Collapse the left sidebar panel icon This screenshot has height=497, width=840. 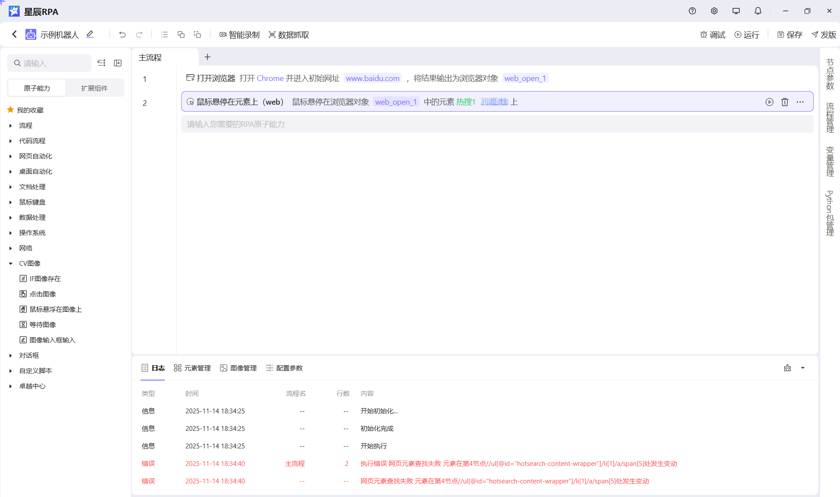(118, 63)
